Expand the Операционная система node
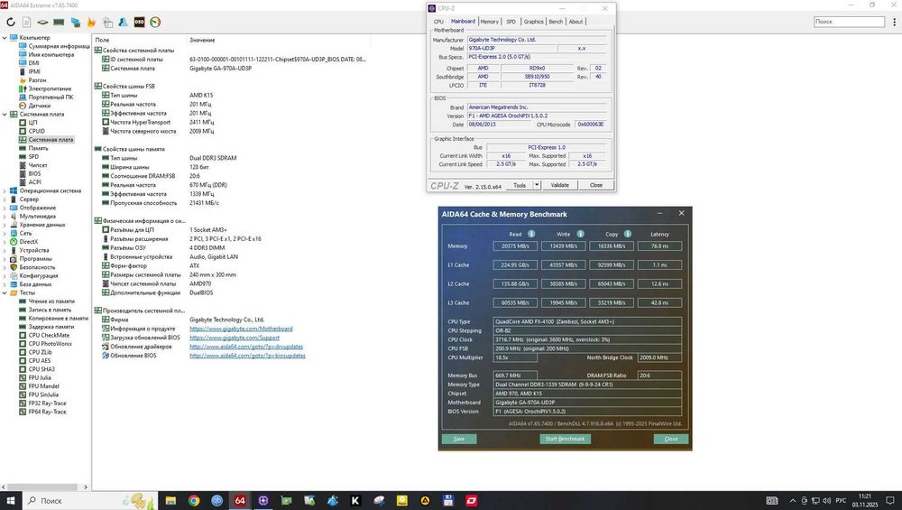 click(5, 190)
